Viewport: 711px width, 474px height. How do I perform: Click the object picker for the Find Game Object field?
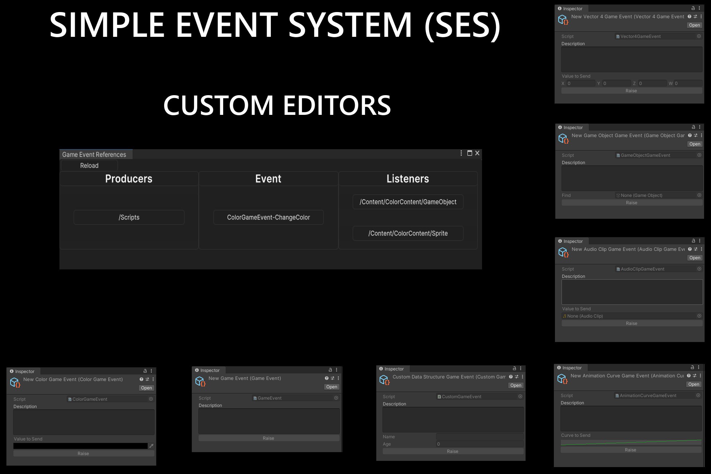699,195
